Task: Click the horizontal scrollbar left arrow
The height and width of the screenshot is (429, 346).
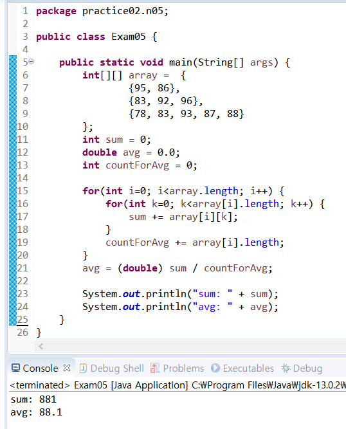Action: coord(41,347)
